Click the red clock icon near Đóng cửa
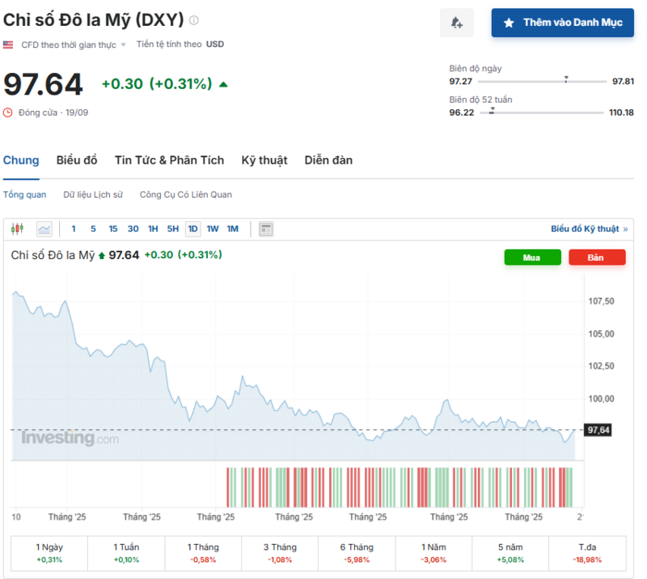 (x=8, y=113)
